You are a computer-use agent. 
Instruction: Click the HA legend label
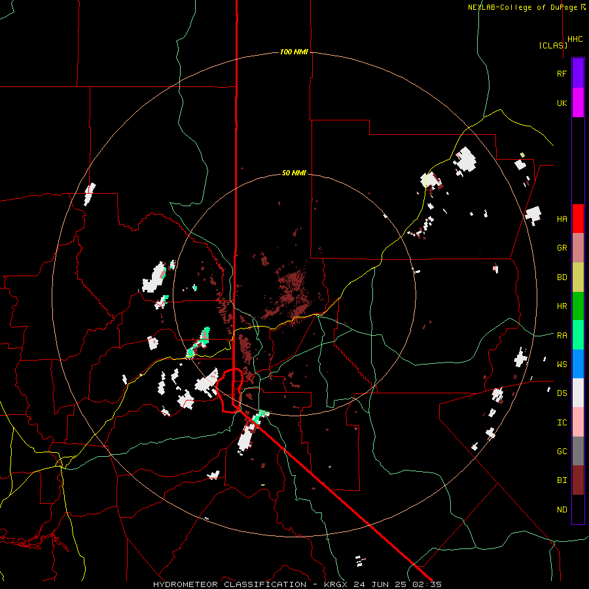tap(562, 219)
